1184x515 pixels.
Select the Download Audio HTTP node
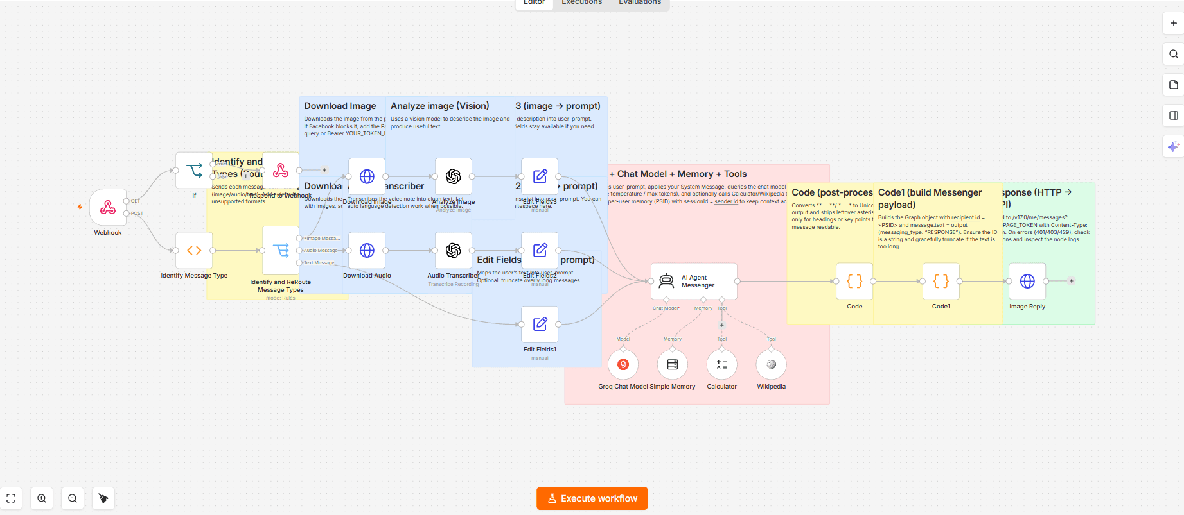(367, 250)
